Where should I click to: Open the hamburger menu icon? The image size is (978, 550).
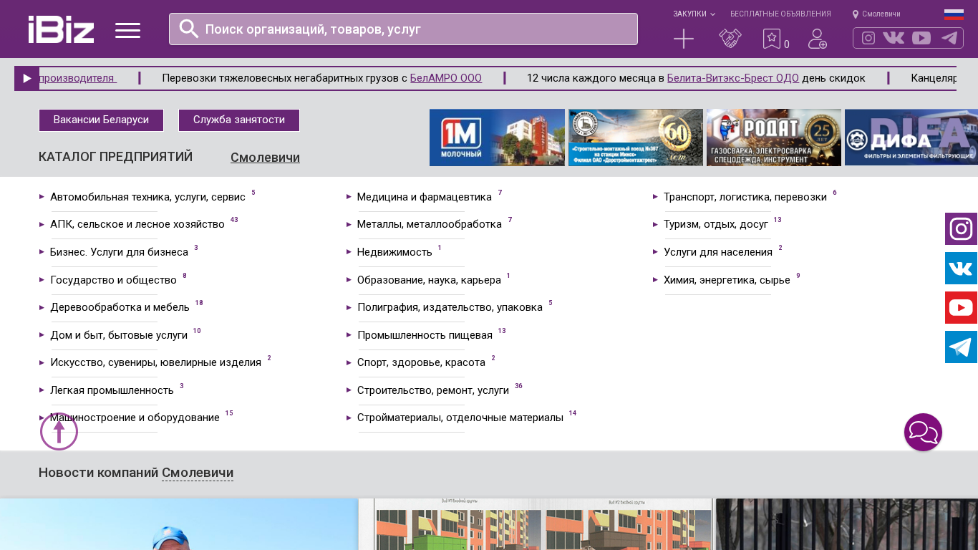point(127,30)
